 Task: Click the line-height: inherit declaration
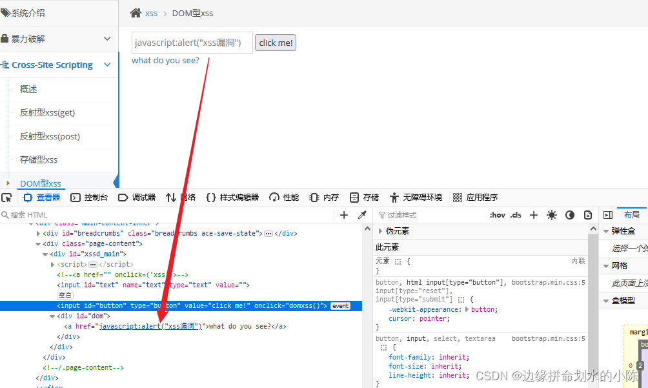pyautogui.click(x=429, y=375)
